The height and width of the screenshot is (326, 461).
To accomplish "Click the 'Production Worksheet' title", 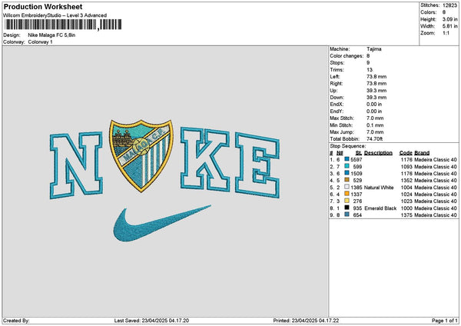I will pos(43,7).
